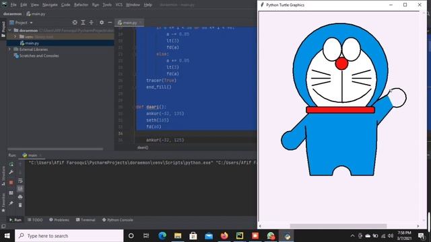Open the Structure side tool tab
The width and height of the screenshot is (431, 242).
pyautogui.click(x=3, y=176)
